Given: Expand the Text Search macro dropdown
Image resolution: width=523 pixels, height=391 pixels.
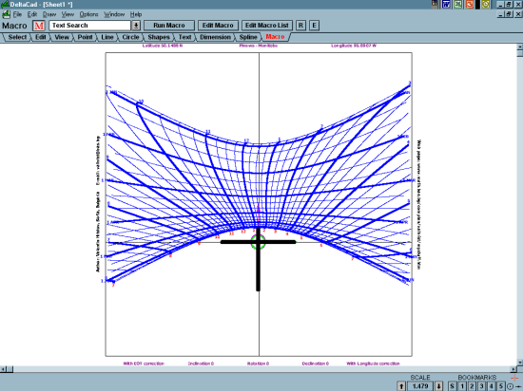Looking at the screenshot, I should pos(136,26).
